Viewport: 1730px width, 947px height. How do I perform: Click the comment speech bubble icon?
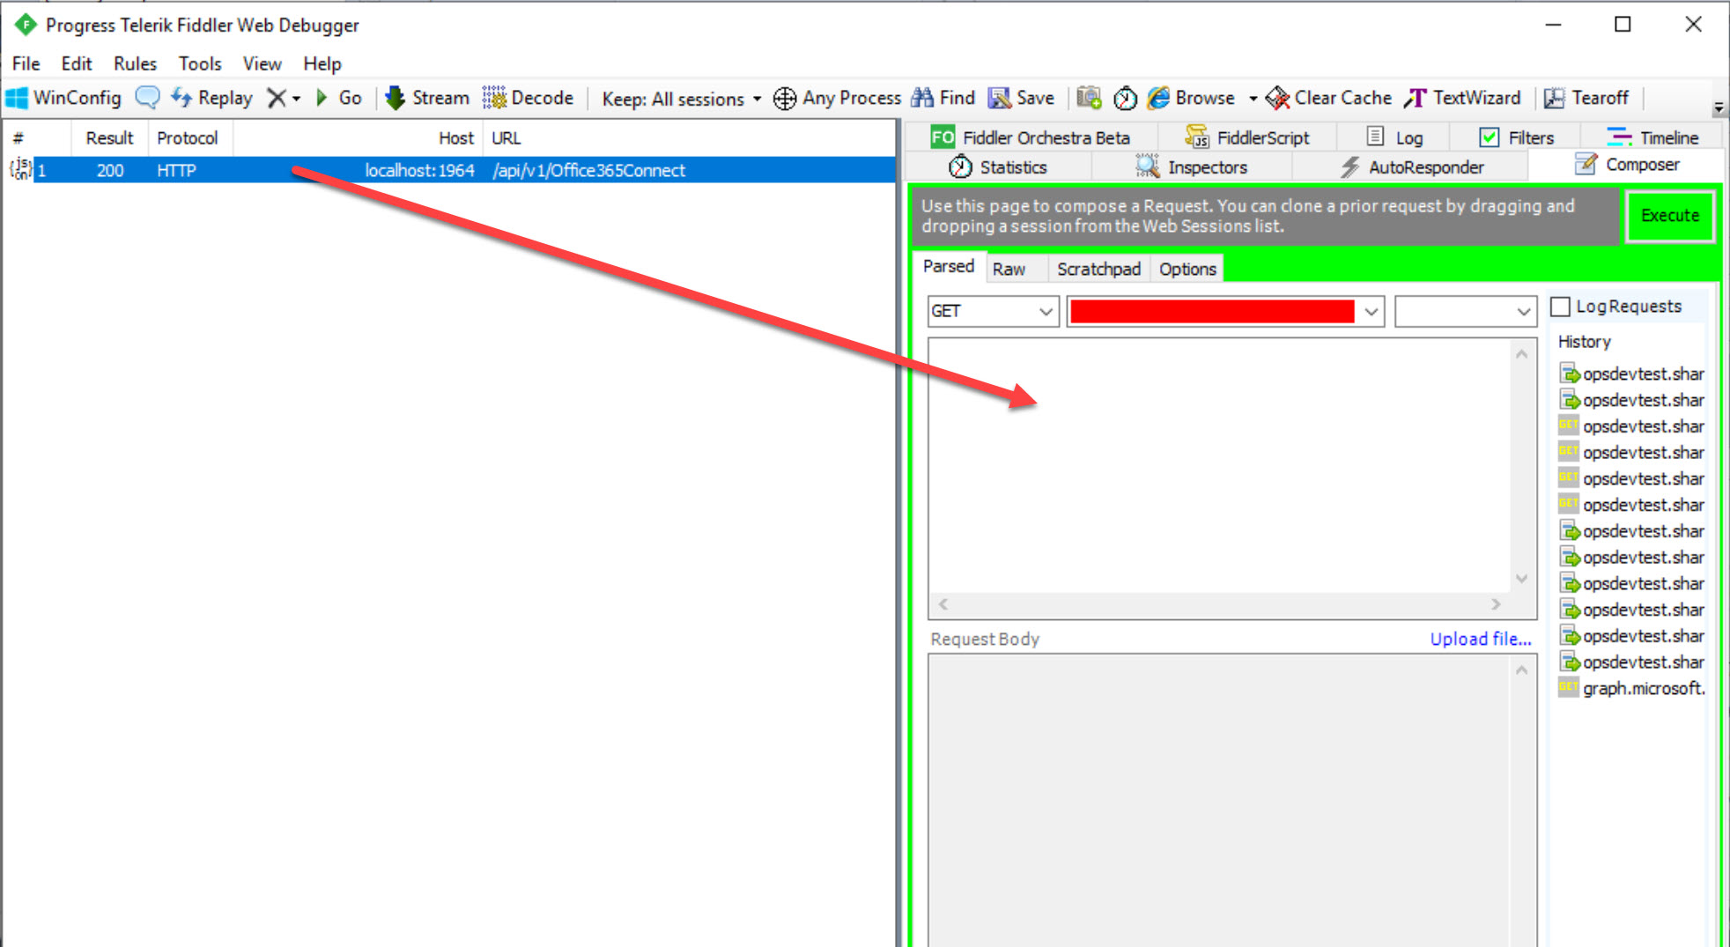[147, 98]
